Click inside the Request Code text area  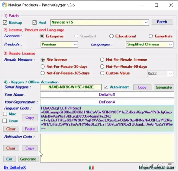[107, 119]
